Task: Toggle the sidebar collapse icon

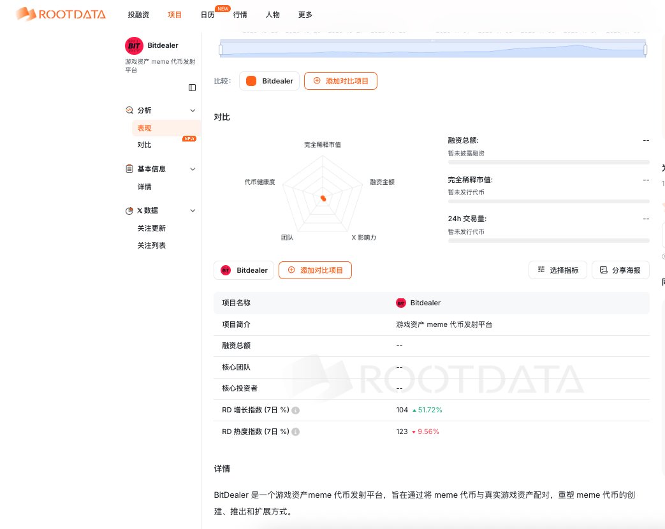Action: point(192,87)
